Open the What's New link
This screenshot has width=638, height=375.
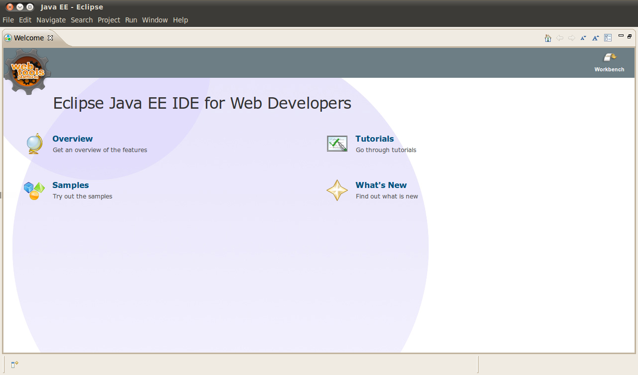(x=381, y=185)
